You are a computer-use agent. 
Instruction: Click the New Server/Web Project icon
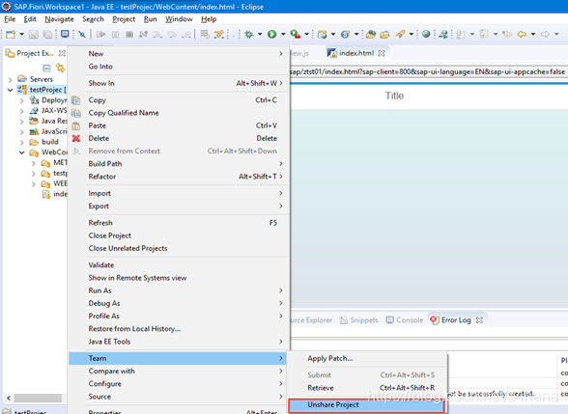(x=322, y=35)
